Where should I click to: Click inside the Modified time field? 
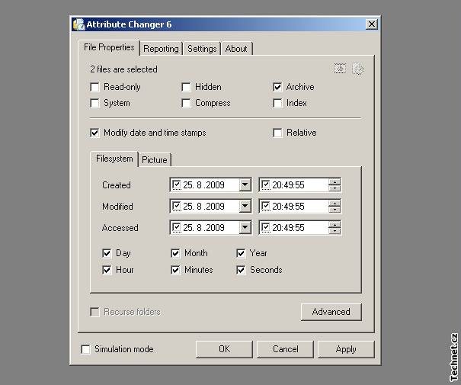point(297,207)
